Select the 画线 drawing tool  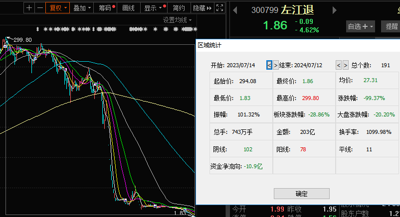pos(129,8)
